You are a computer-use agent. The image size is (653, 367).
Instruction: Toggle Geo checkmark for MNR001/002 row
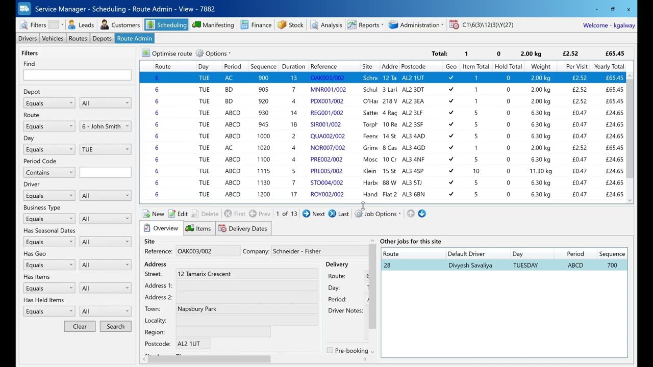(x=451, y=90)
